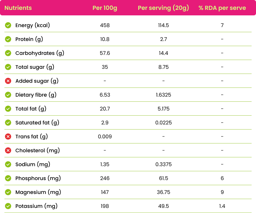
Task: Click the % RDA per serve header
Action: tap(222, 8)
